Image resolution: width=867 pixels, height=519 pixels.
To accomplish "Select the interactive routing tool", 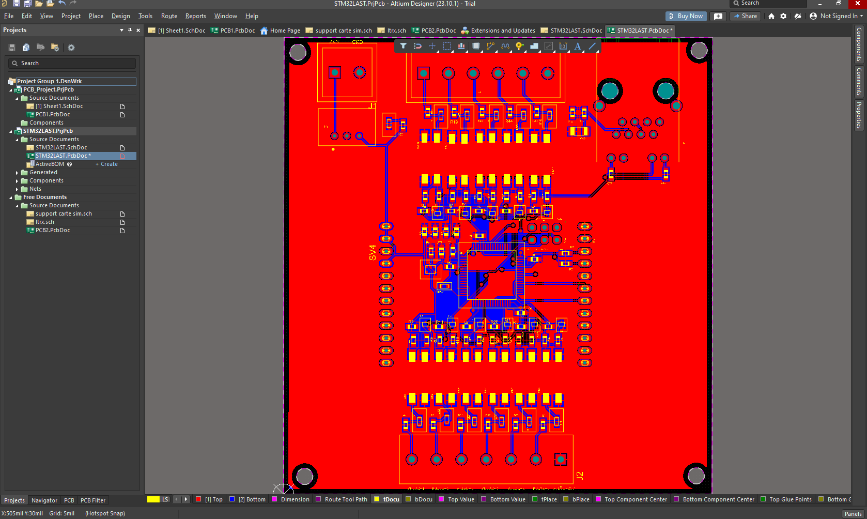I will [490, 46].
